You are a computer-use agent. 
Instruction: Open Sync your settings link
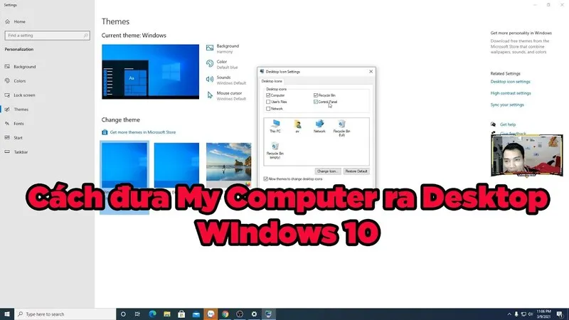(507, 105)
